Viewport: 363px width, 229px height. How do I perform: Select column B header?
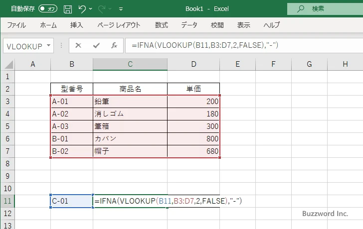[x=72, y=64]
